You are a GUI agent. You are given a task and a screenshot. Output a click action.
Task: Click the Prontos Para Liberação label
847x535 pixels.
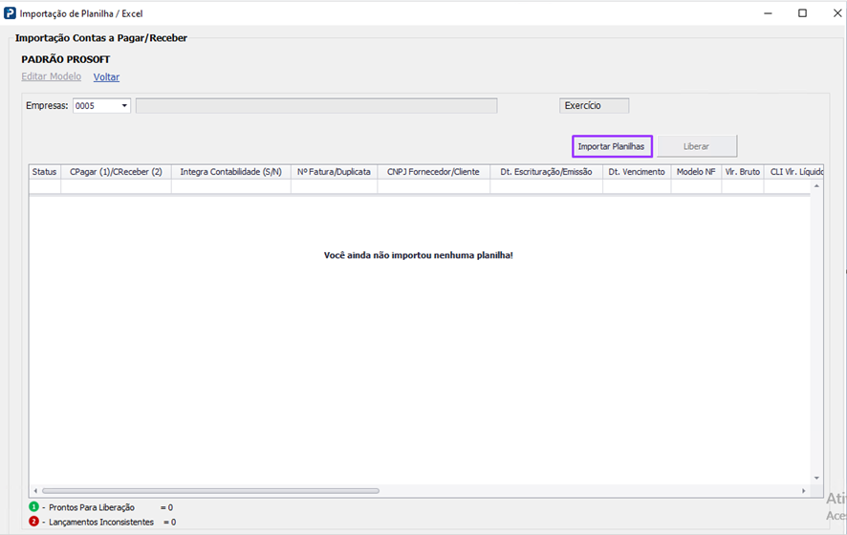pos(92,507)
